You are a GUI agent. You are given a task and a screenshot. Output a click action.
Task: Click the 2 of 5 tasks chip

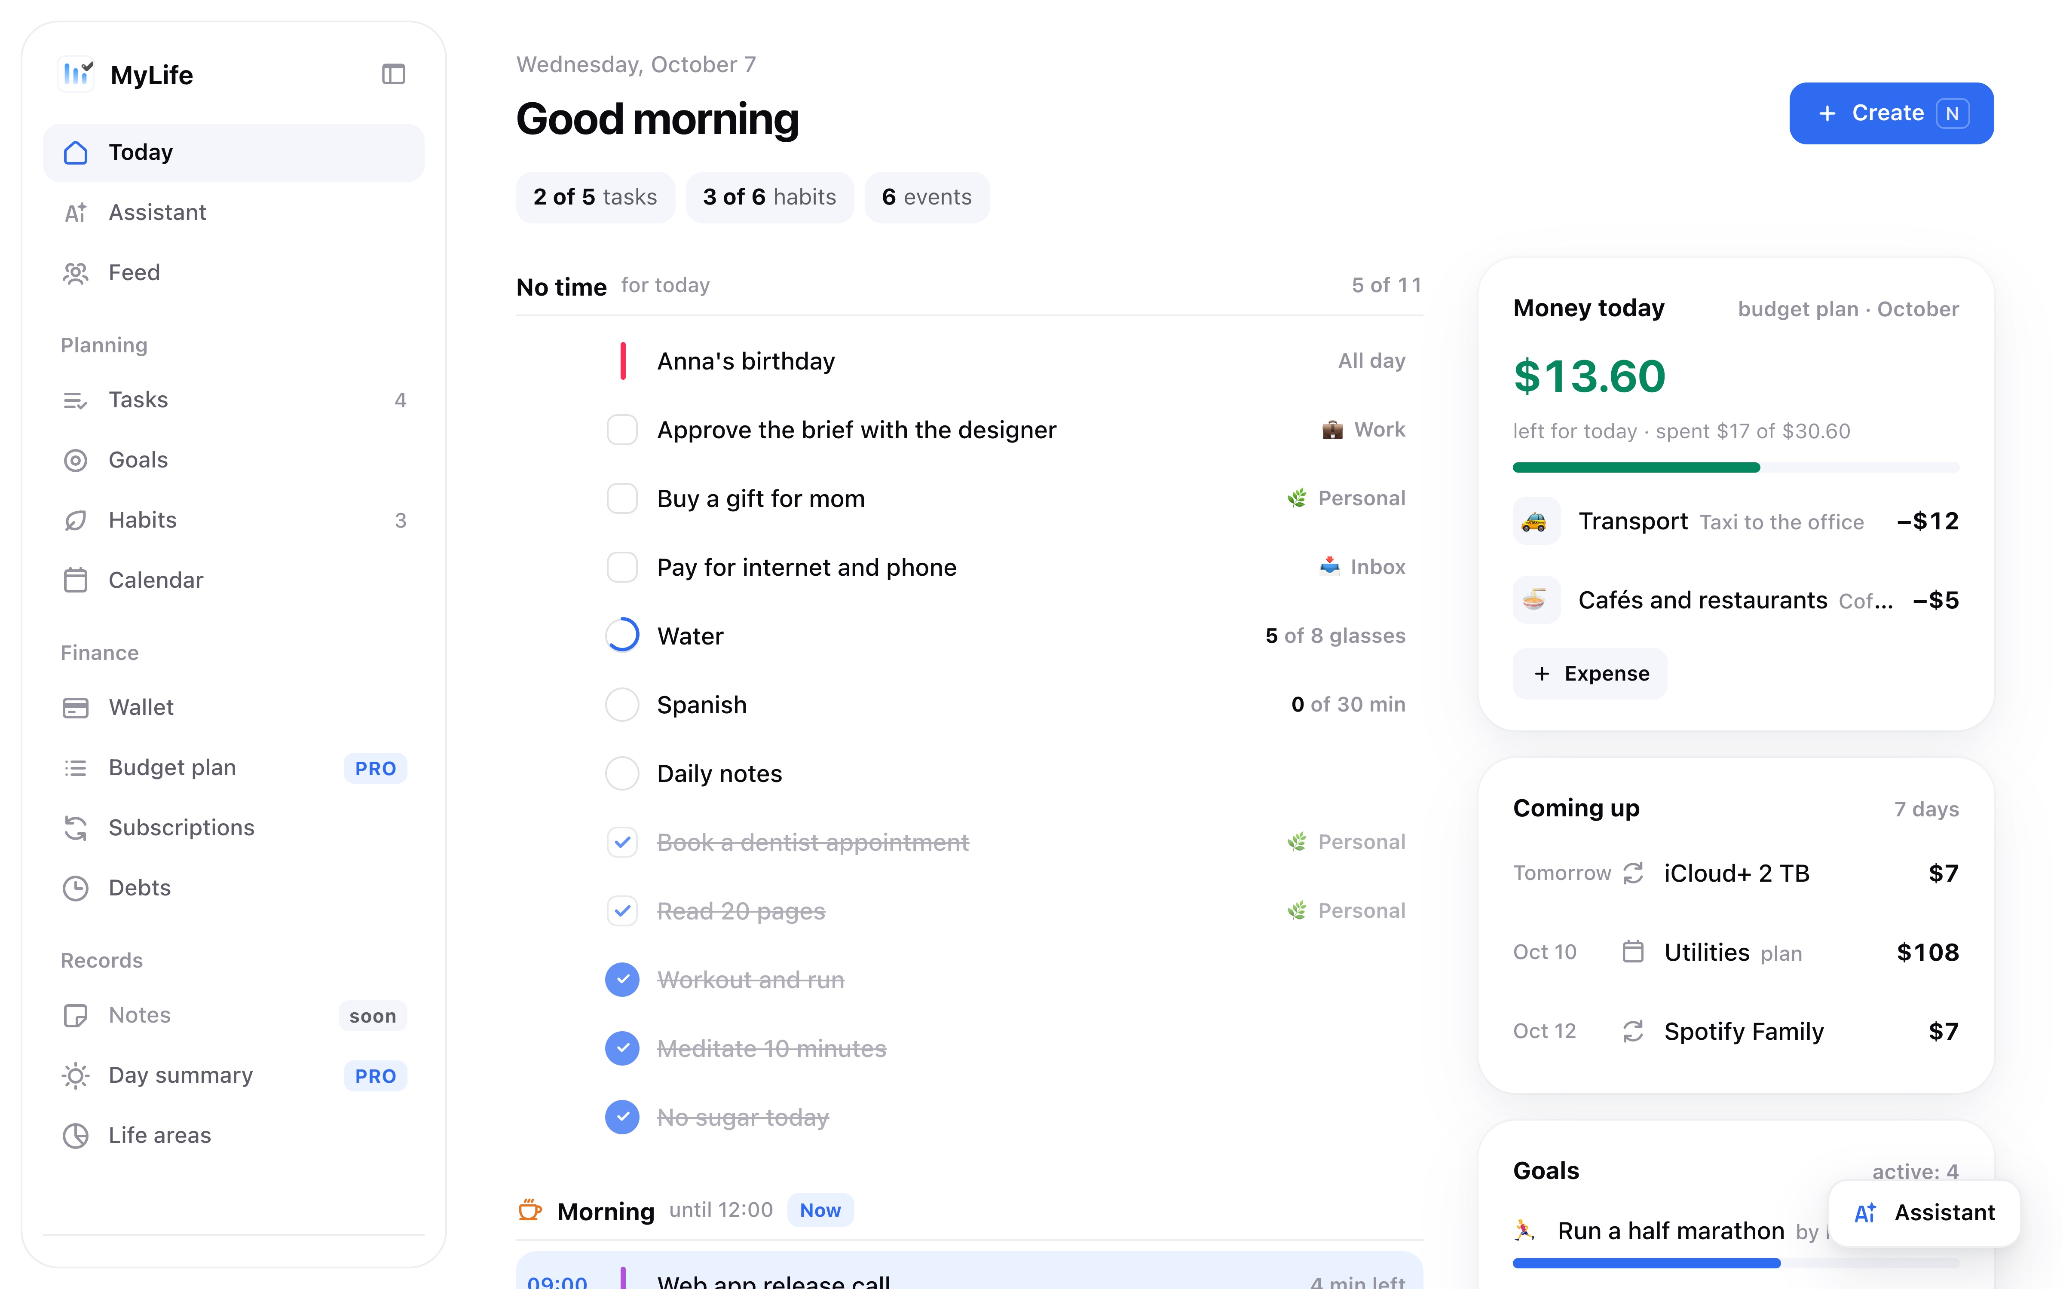coord(595,197)
